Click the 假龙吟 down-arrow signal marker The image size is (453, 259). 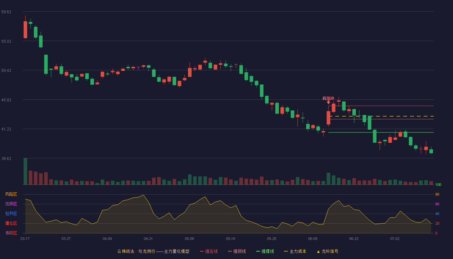tap(328, 102)
